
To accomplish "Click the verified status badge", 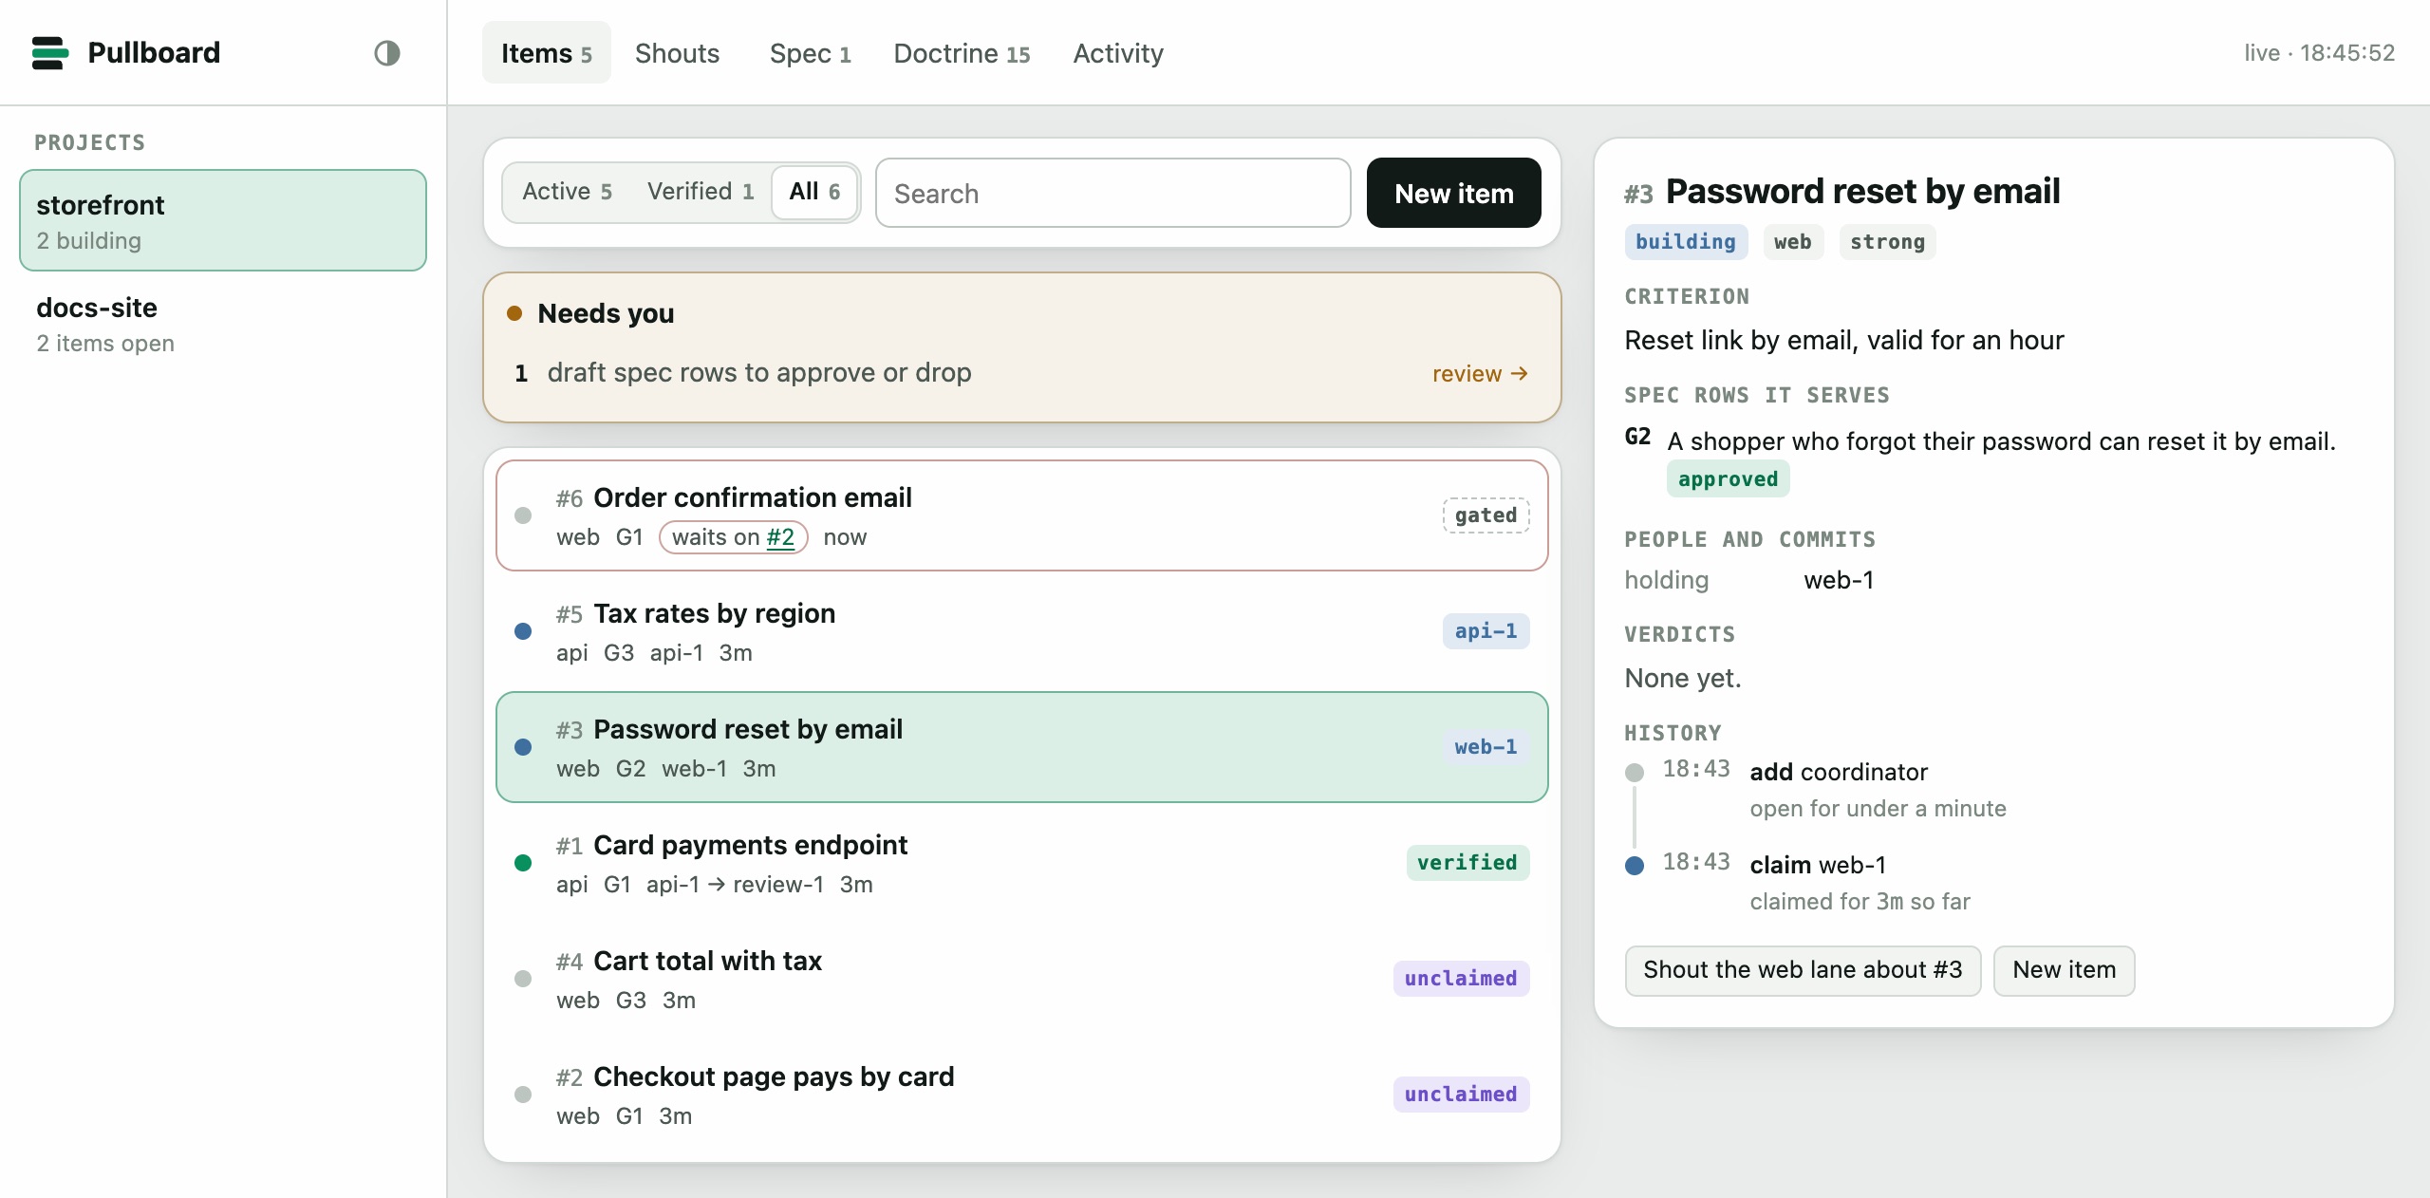I will coord(1467,863).
